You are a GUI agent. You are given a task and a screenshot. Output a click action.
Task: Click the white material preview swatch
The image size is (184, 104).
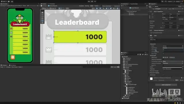151,79
